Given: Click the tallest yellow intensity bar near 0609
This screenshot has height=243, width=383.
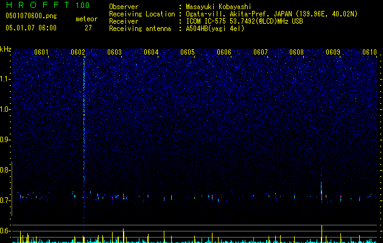Looking at the screenshot, I should click(x=322, y=234).
